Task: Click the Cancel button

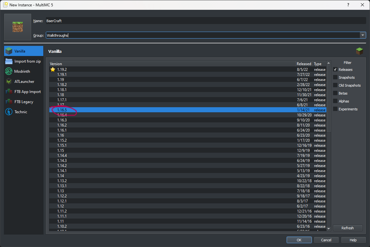Action: pos(326,240)
